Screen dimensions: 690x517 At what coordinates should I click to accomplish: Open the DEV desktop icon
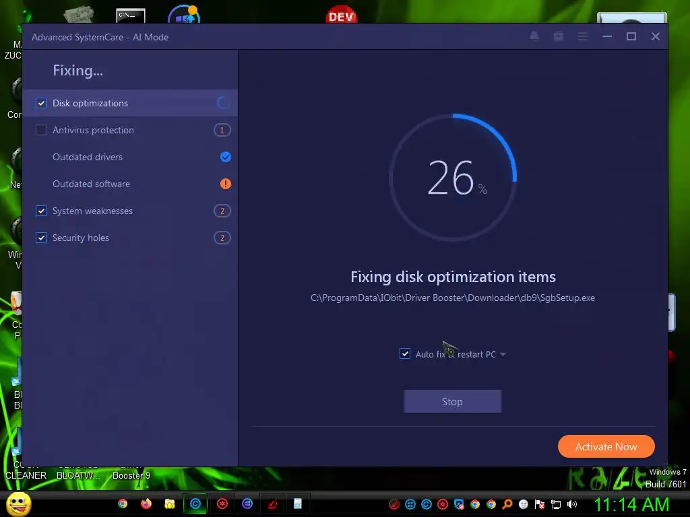342,14
